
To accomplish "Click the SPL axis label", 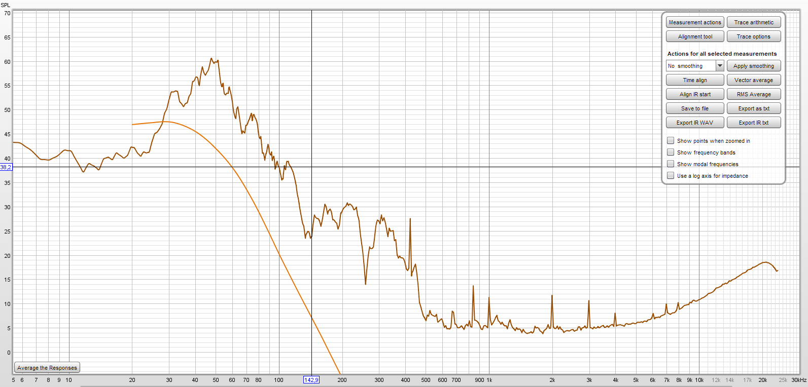I will click(5, 5).
